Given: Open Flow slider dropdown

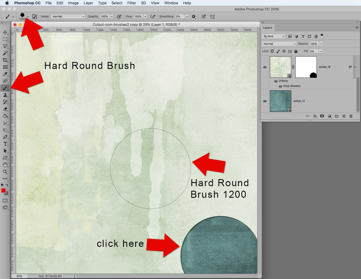Looking at the screenshot, I should pyautogui.click(x=145, y=17).
